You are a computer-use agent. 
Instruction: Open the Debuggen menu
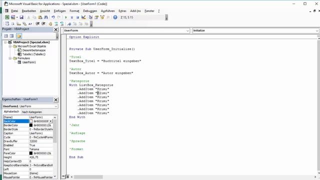click(x=90, y=11)
